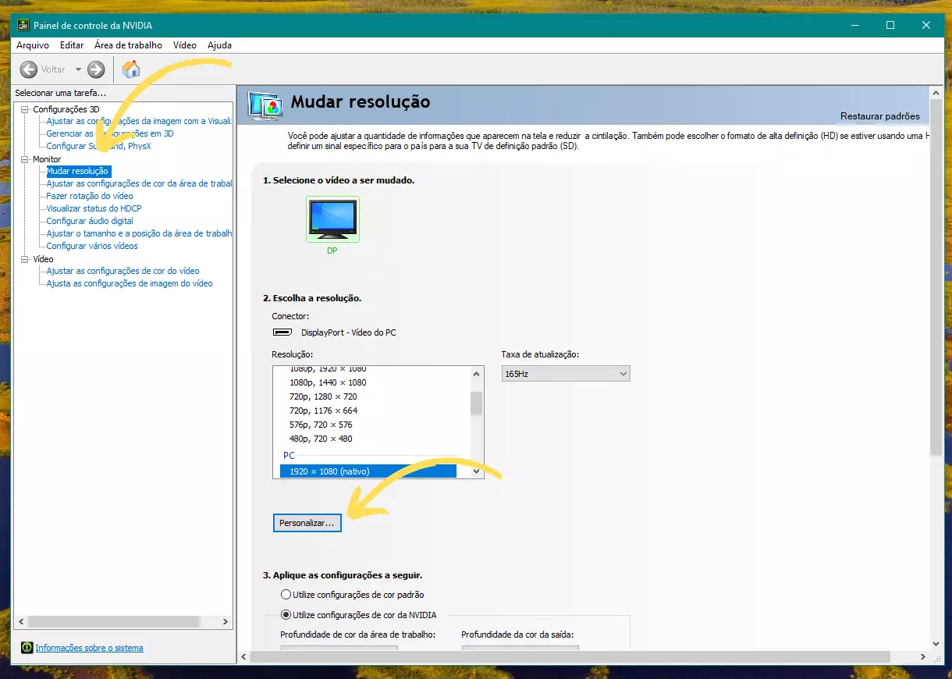952x679 pixels.
Task: Select the DP monitor thumbnail
Action: tap(332, 219)
